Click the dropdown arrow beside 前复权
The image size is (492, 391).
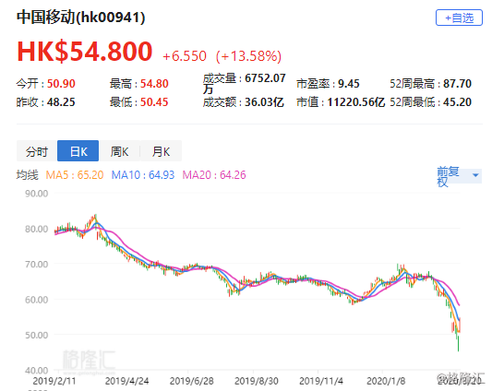click(475, 175)
